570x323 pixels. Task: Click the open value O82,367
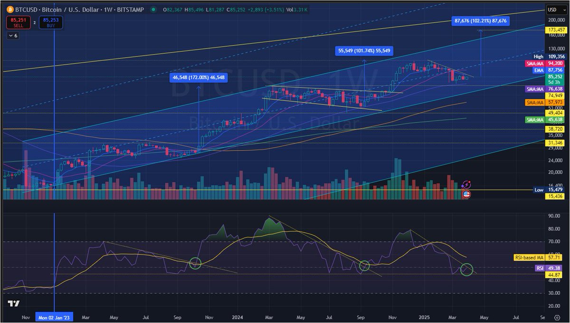(171, 9)
